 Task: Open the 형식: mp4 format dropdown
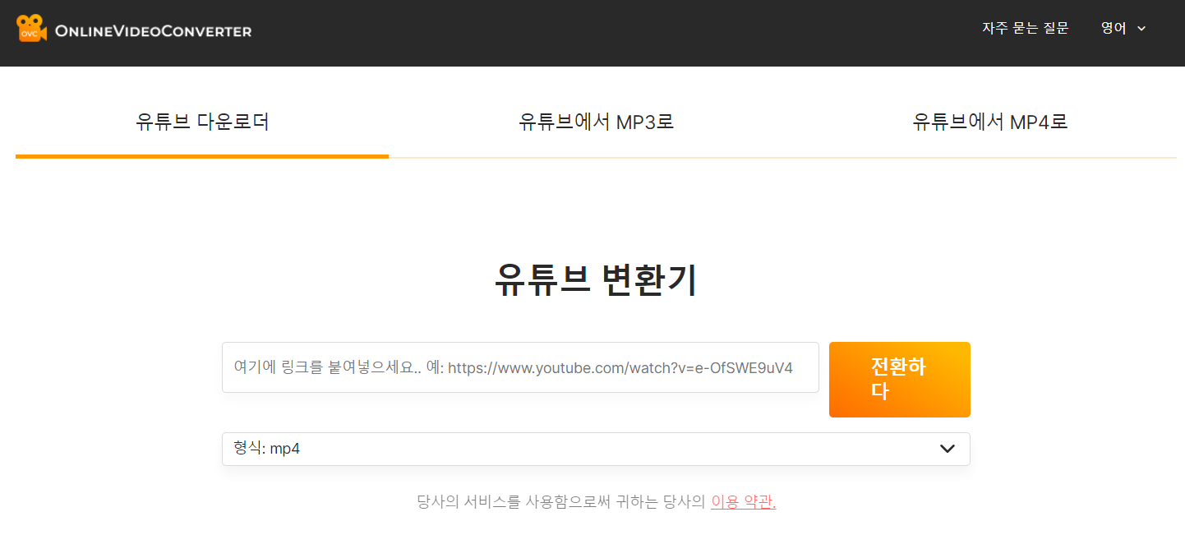point(596,449)
